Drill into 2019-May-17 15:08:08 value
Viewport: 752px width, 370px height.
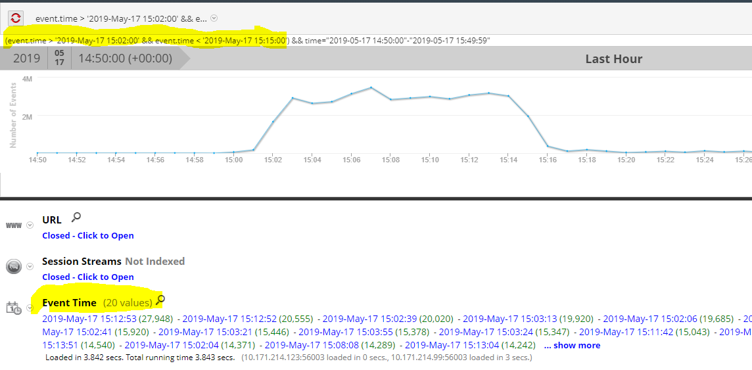(x=312, y=345)
